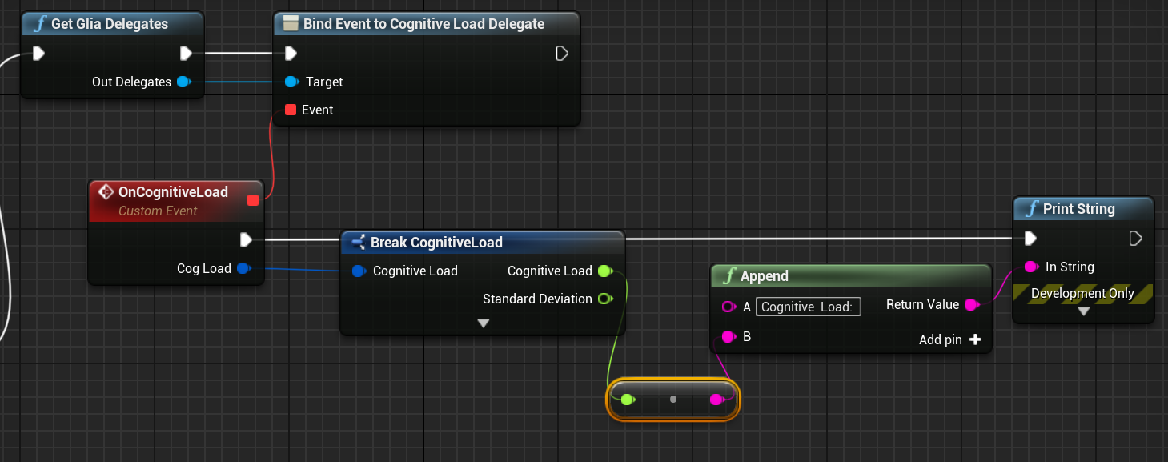Click the green Cognitive Load output pin
Screen dimensions: 1168x462
tap(604, 271)
